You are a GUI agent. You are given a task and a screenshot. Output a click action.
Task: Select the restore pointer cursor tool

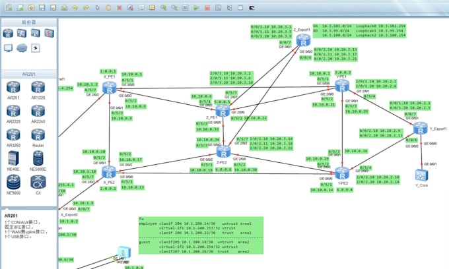click(97, 8)
